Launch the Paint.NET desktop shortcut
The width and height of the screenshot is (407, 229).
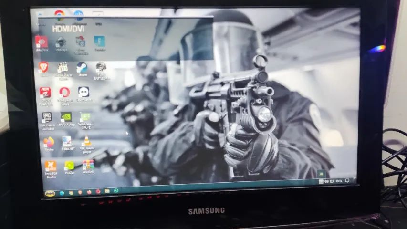(68, 143)
